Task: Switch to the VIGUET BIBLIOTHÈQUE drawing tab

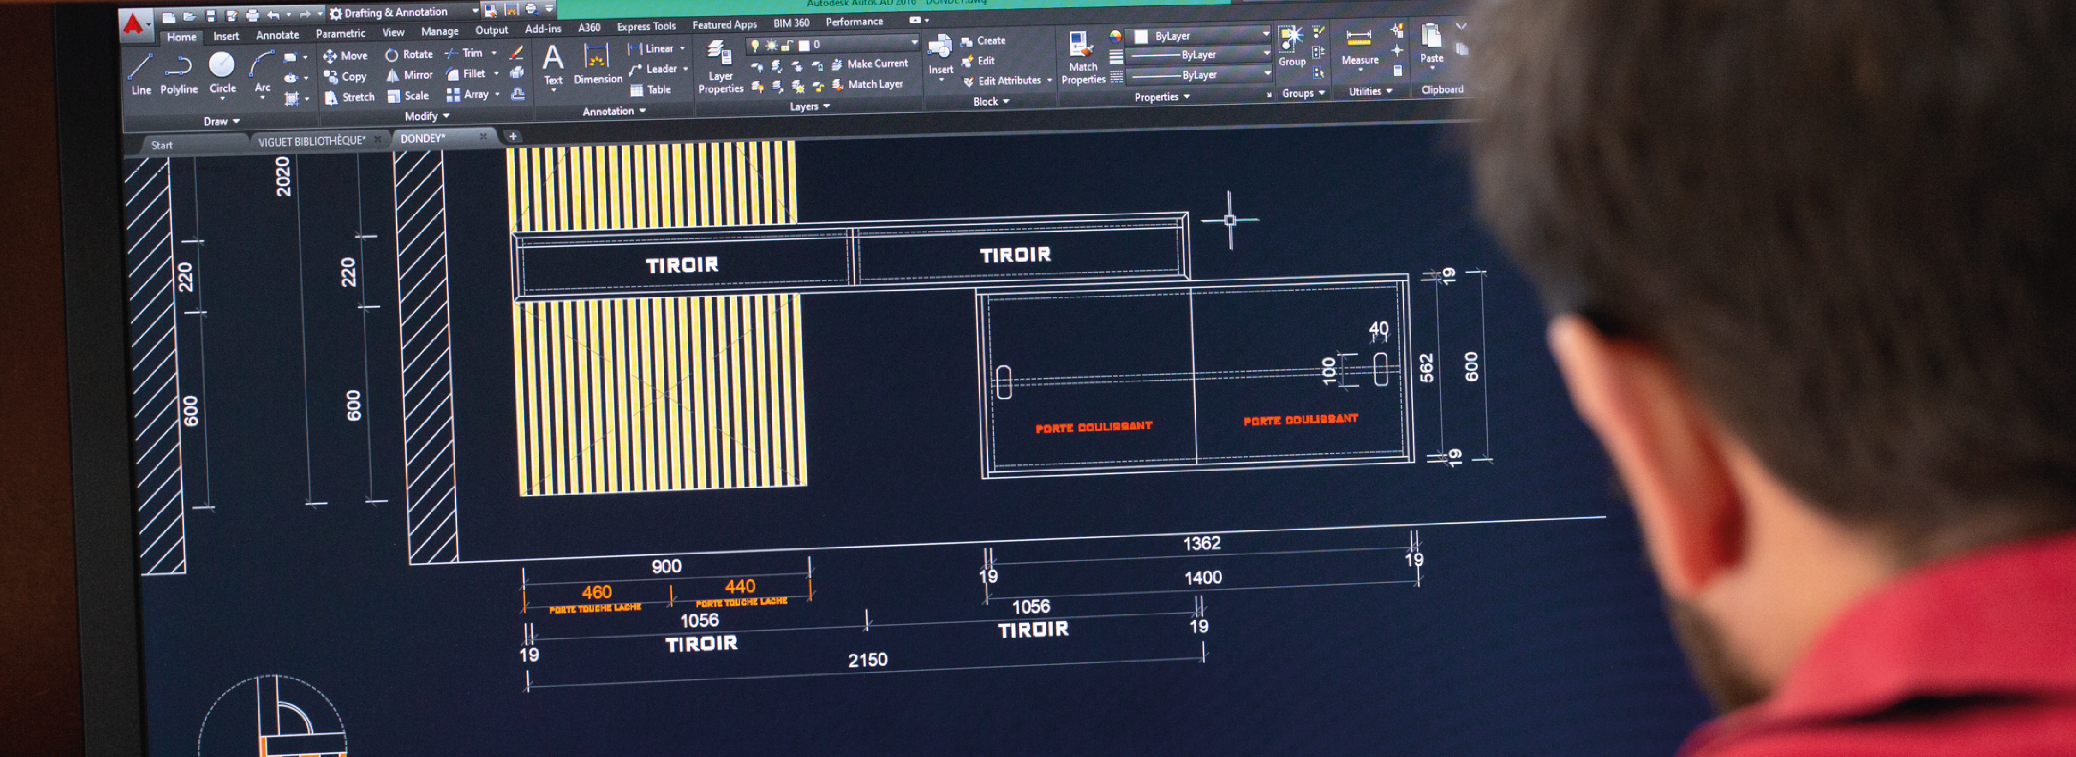Action: (x=311, y=141)
